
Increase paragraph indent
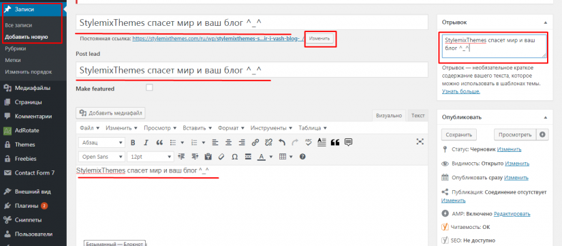point(195,157)
